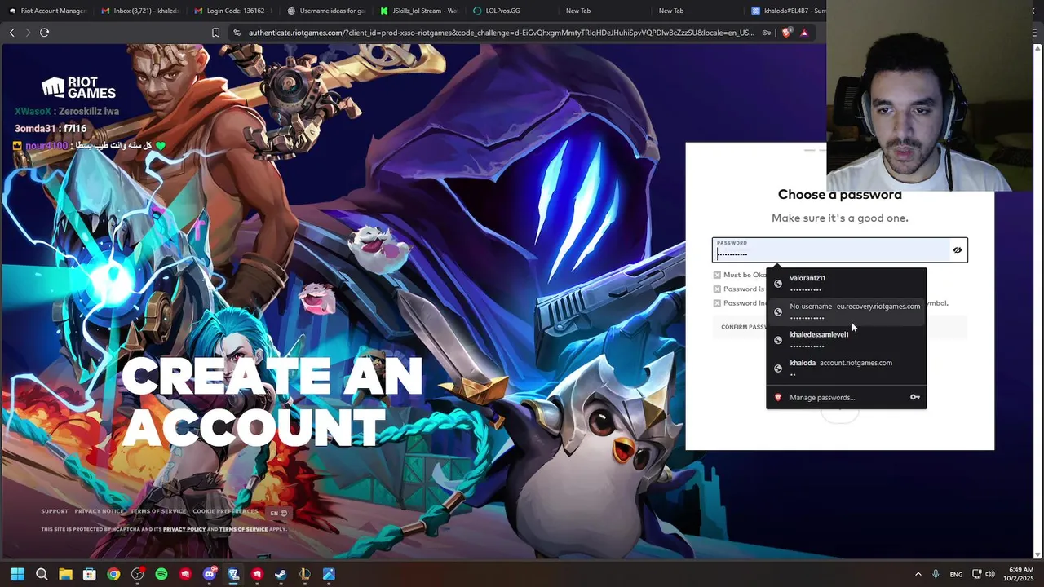The width and height of the screenshot is (1044, 587).
Task: Switch to the Login Code: 136162 tab
Action: click(232, 11)
